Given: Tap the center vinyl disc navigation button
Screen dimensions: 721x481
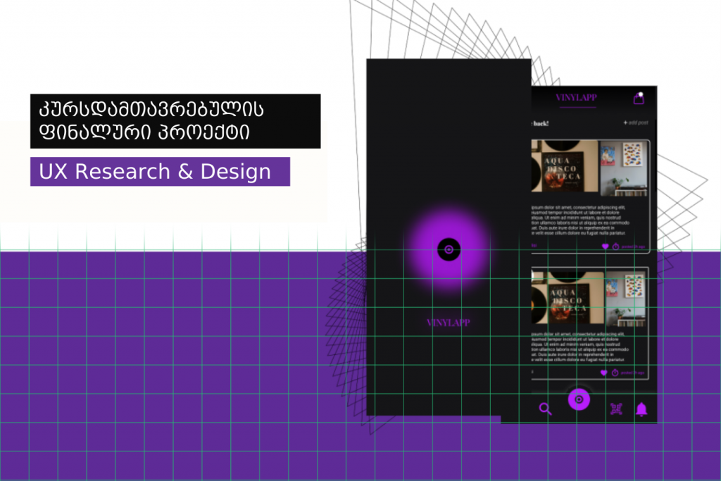Looking at the screenshot, I should [579, 399].
